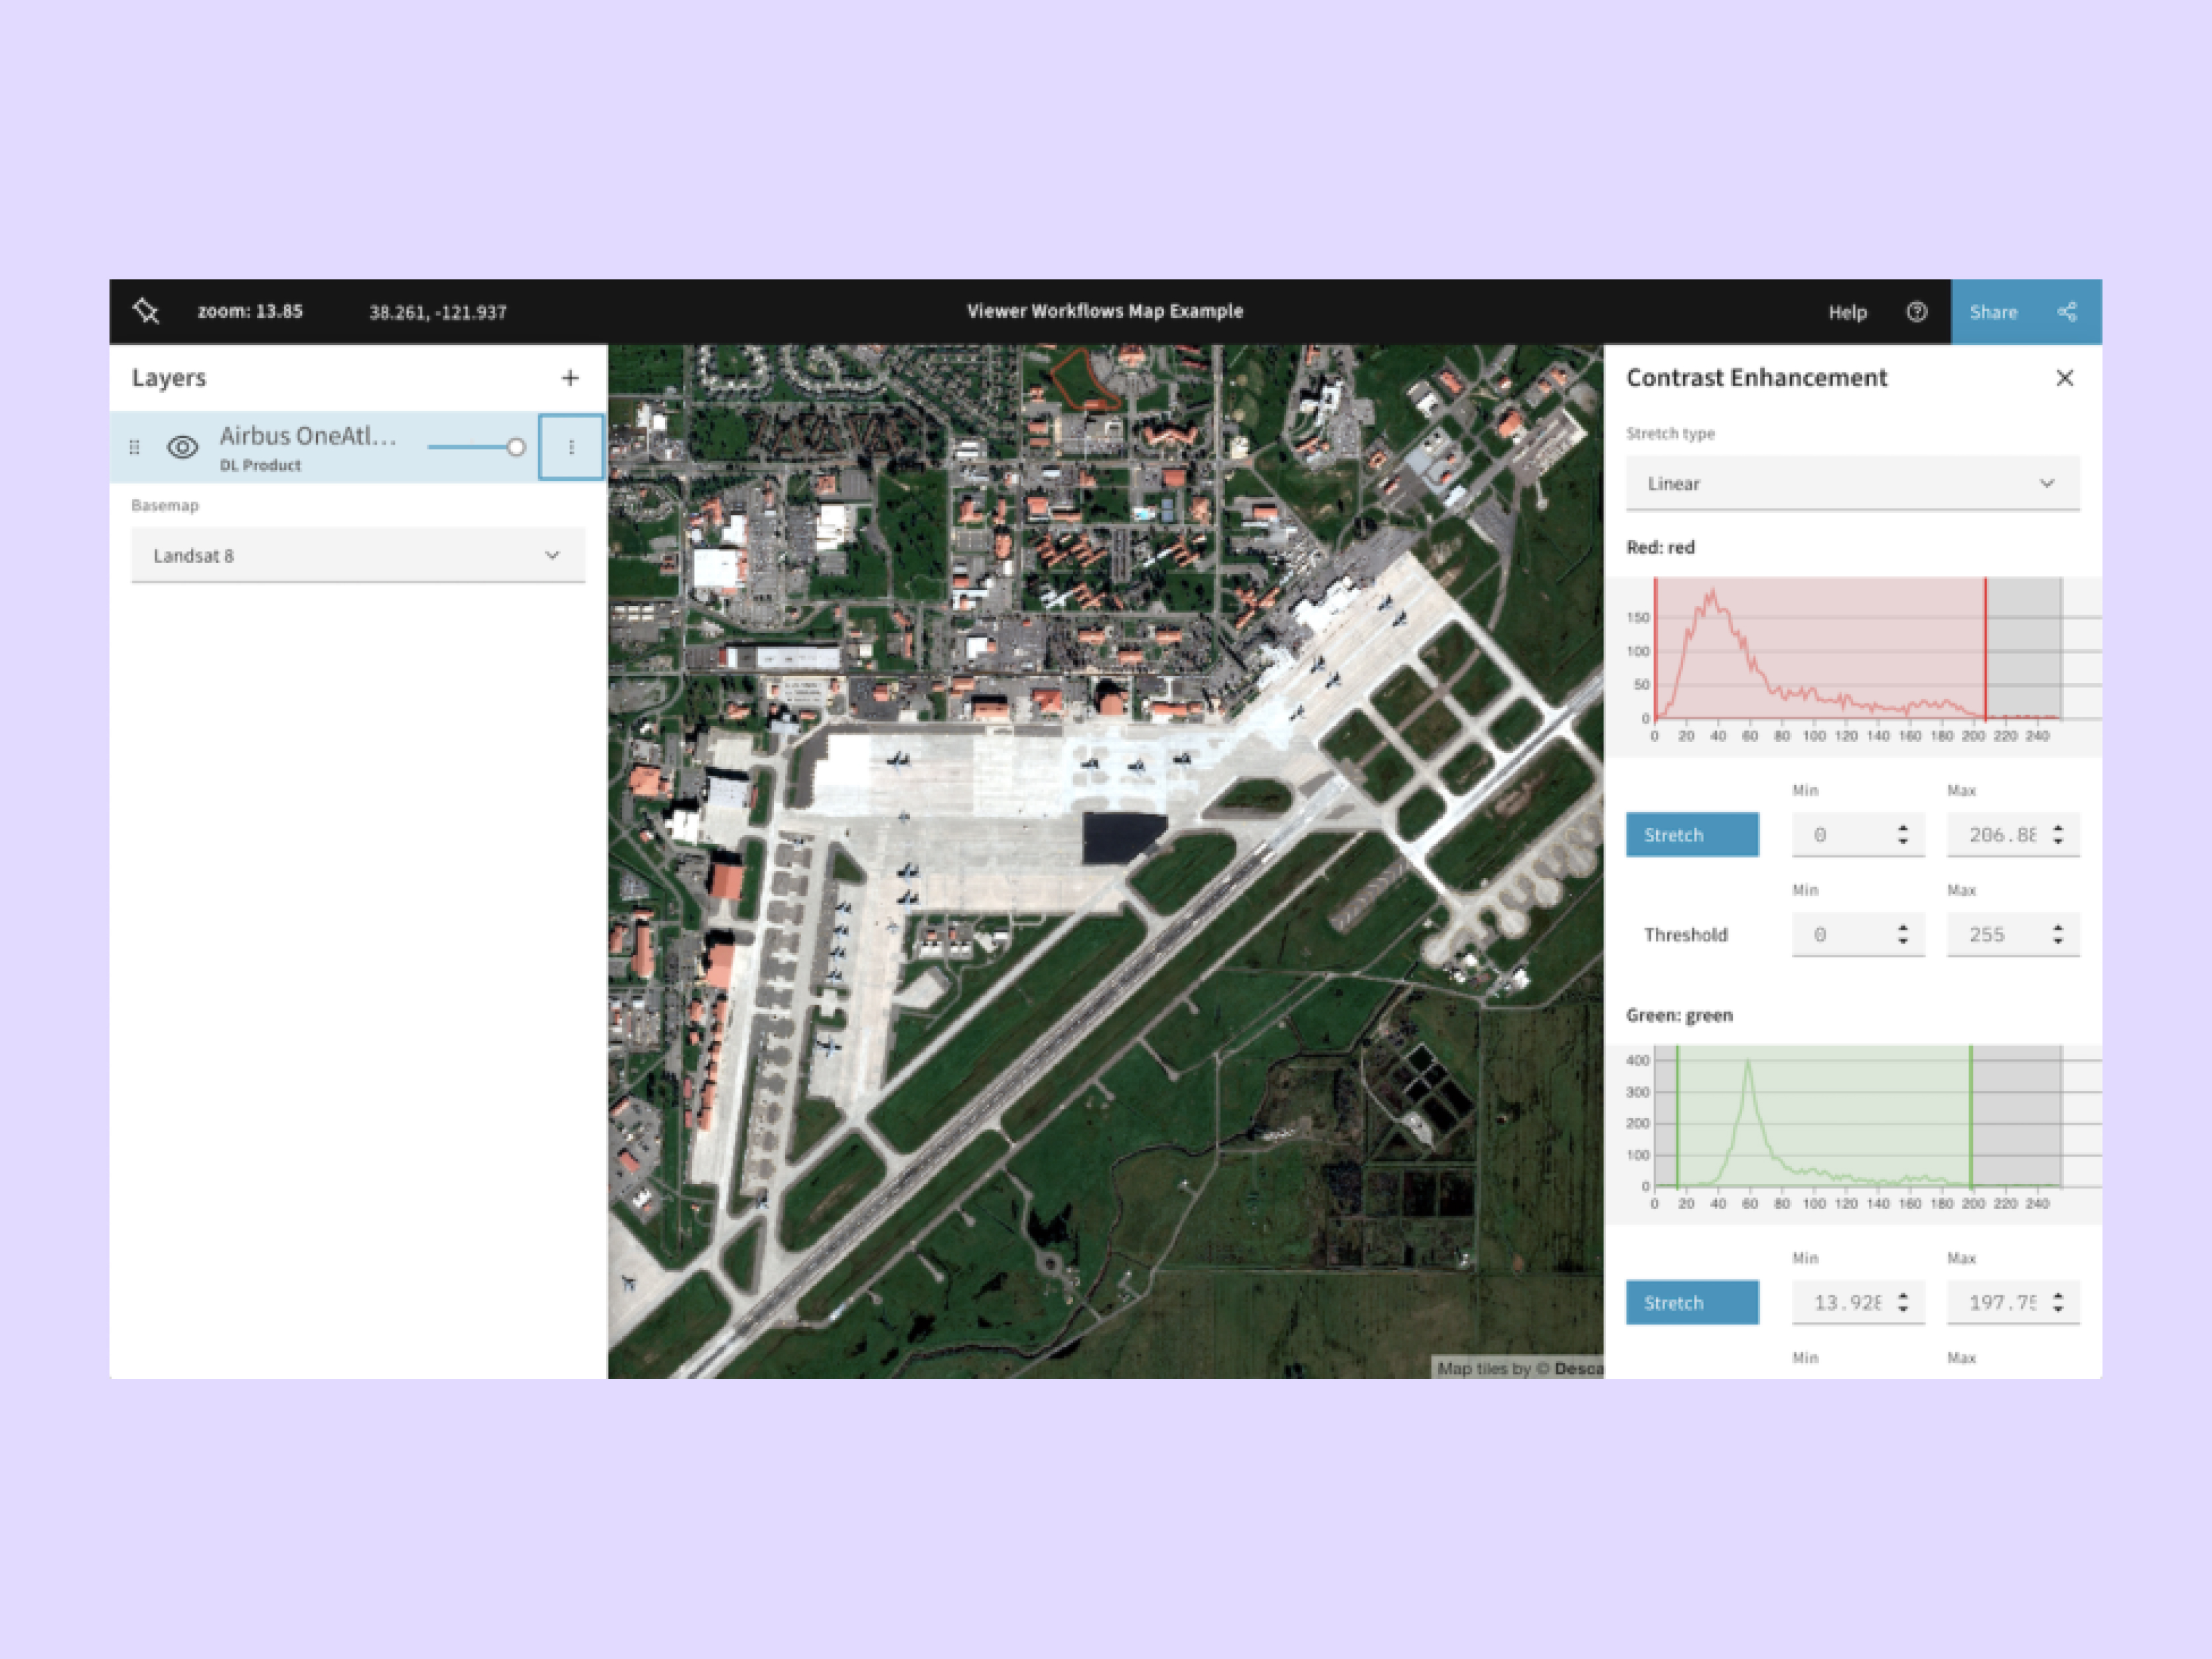
Task: Add a new layer using the plus icon
Action: point(570,377)
